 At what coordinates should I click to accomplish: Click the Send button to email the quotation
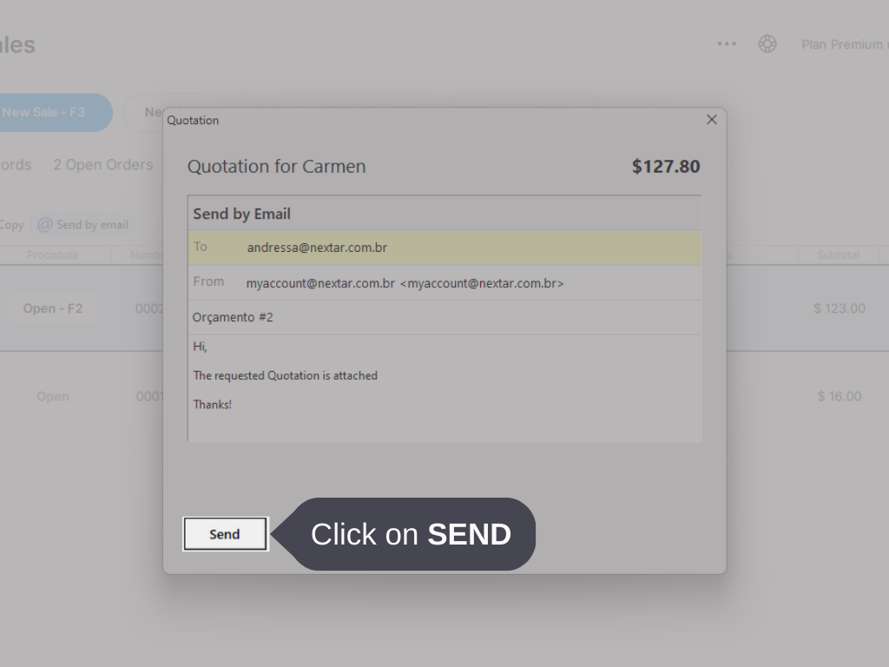point(224,534)
